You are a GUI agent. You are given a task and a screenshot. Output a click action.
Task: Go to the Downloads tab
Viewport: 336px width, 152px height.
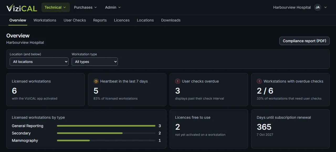click(x=171, y=20)
